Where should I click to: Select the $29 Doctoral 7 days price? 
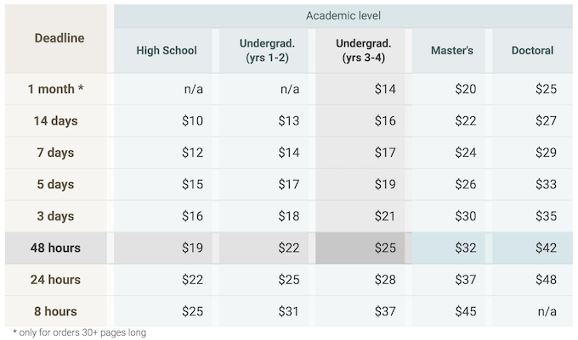pos(545,153)
